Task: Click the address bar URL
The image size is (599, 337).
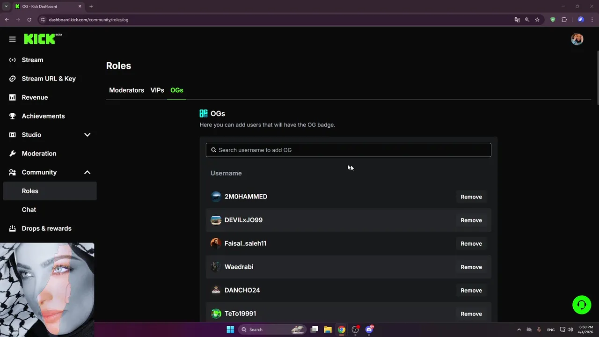Action: pyautogui.click(x=88, y=20)
